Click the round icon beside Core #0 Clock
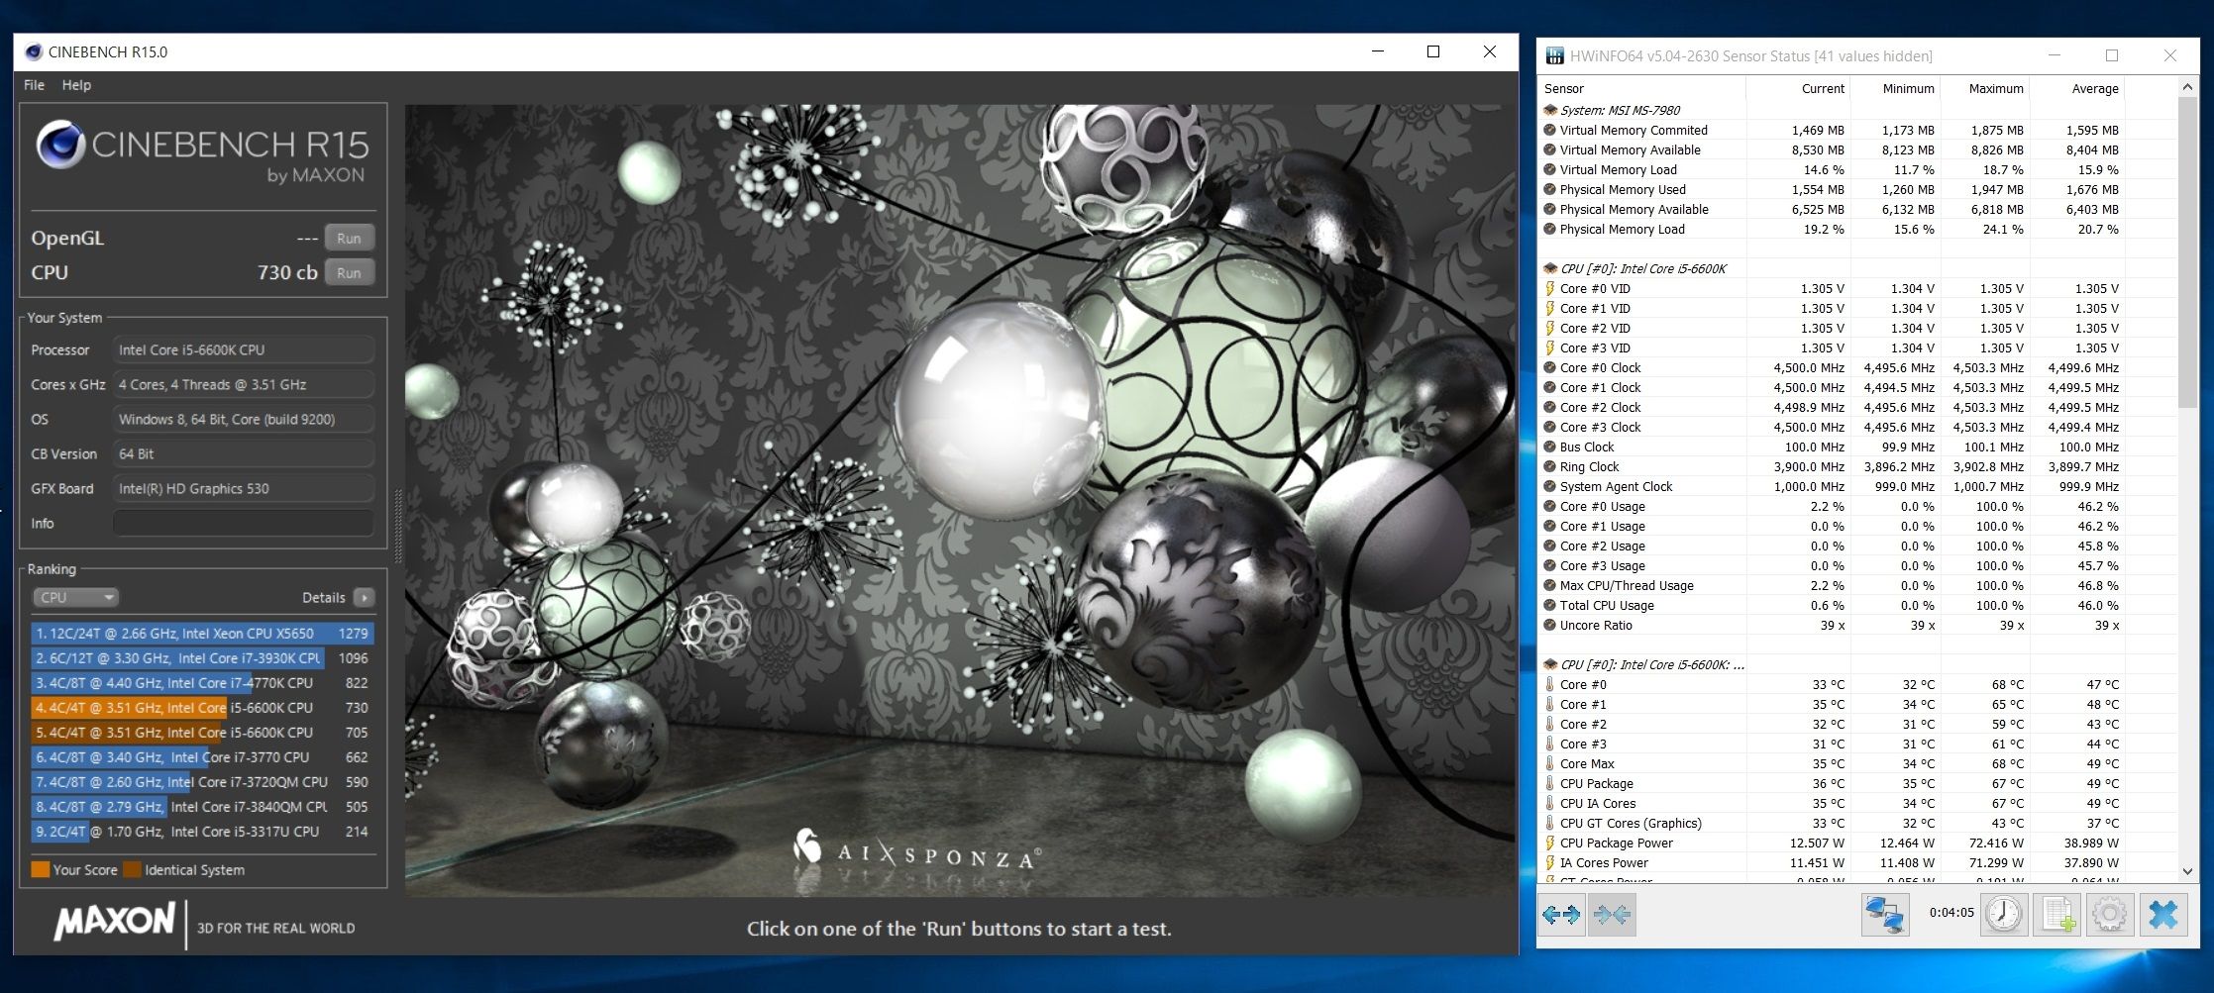The height and width of the screenshot is (993, 2214). click(1550, 367)
